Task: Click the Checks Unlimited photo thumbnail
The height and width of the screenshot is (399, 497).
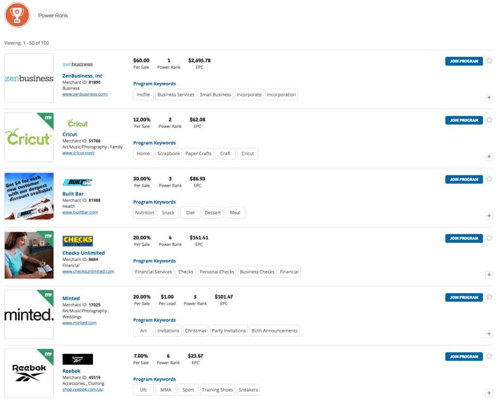Action: tap(29, 255)
